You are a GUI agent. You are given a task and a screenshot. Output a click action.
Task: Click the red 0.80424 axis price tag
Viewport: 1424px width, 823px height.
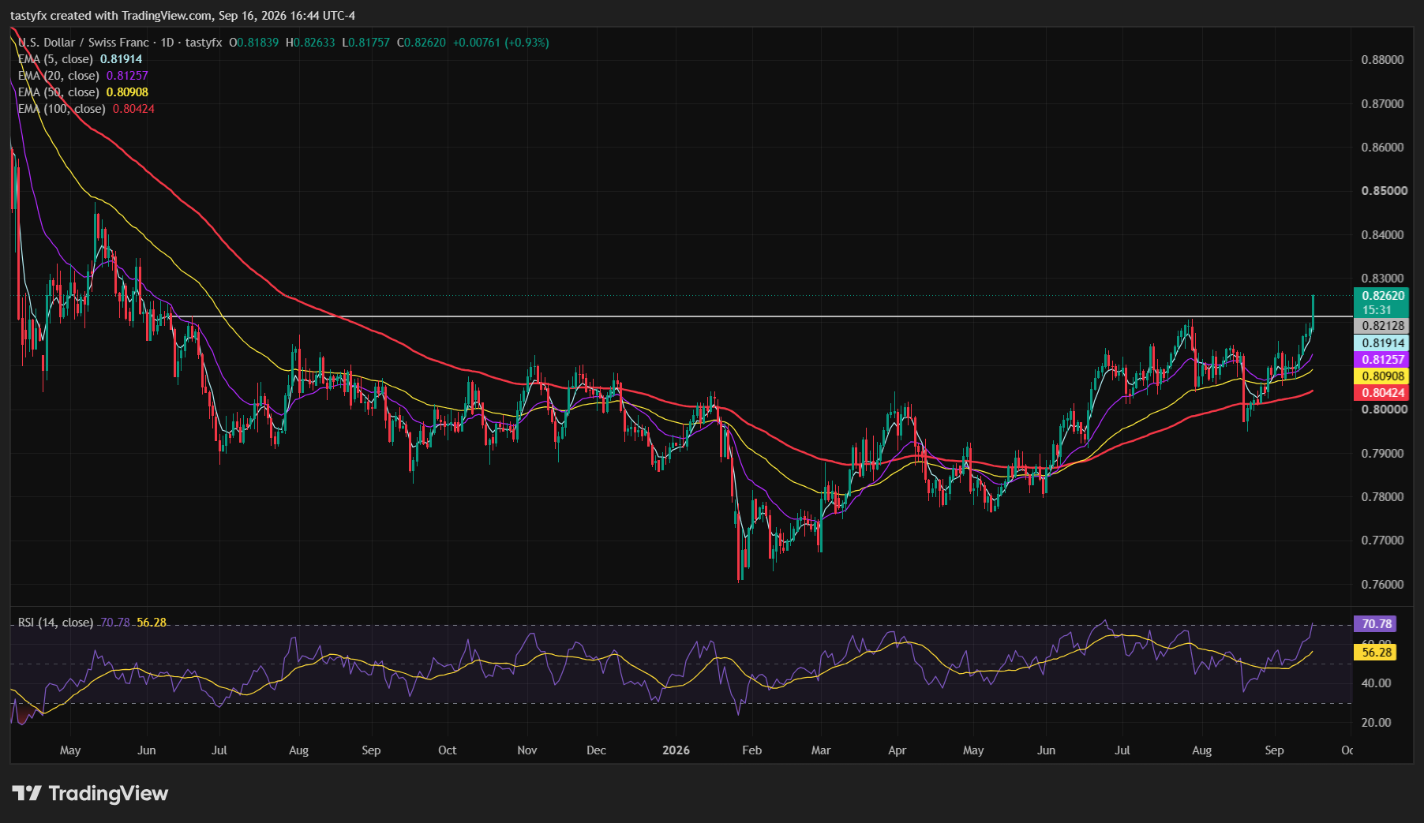click(x=1381, y=393)
